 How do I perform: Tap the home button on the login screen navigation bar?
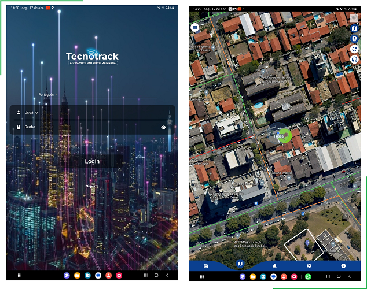point(156,275)
